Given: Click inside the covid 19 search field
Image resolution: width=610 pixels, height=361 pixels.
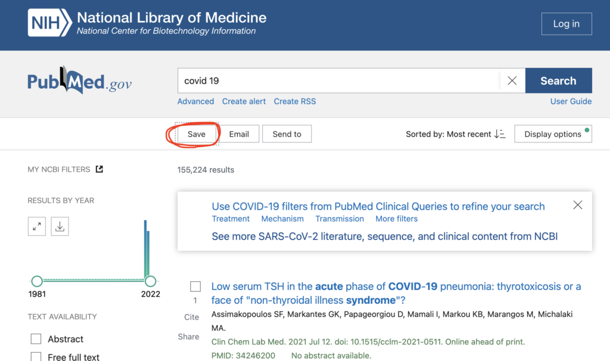Looking at the screenshot, I should pos(338,80).
